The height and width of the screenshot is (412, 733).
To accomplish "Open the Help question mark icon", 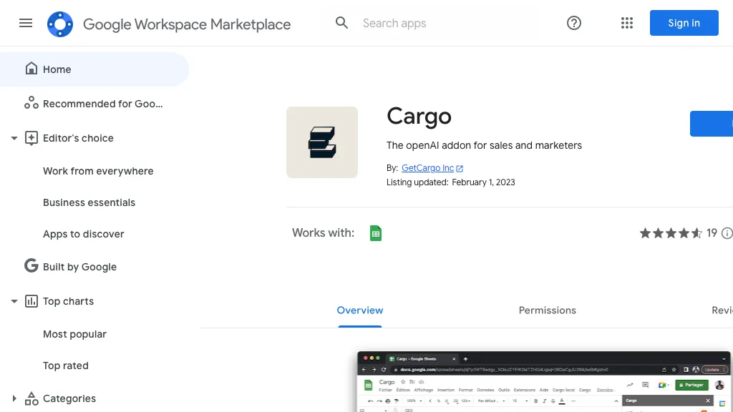I will [x=573, y=23].
